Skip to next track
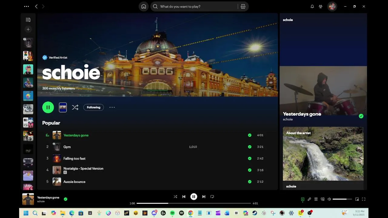The image size is (388, 218). (204, 197)
